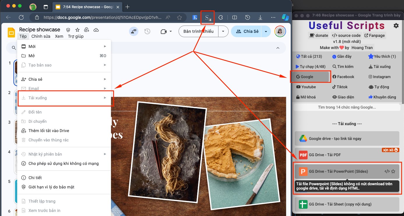
Task: Open the browser settings and more menu
Action: 273,17
